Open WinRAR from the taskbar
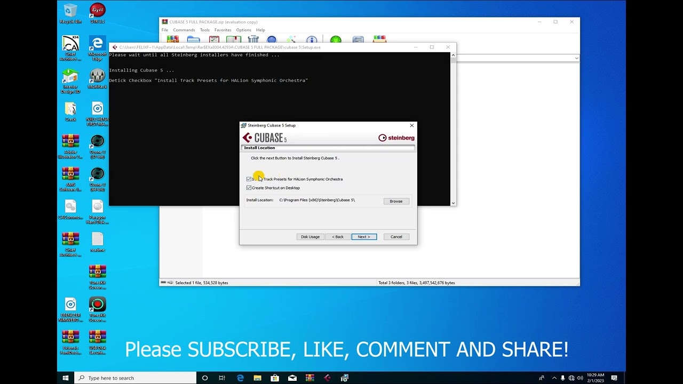This screenshot has height=384, width=683. 309,378
